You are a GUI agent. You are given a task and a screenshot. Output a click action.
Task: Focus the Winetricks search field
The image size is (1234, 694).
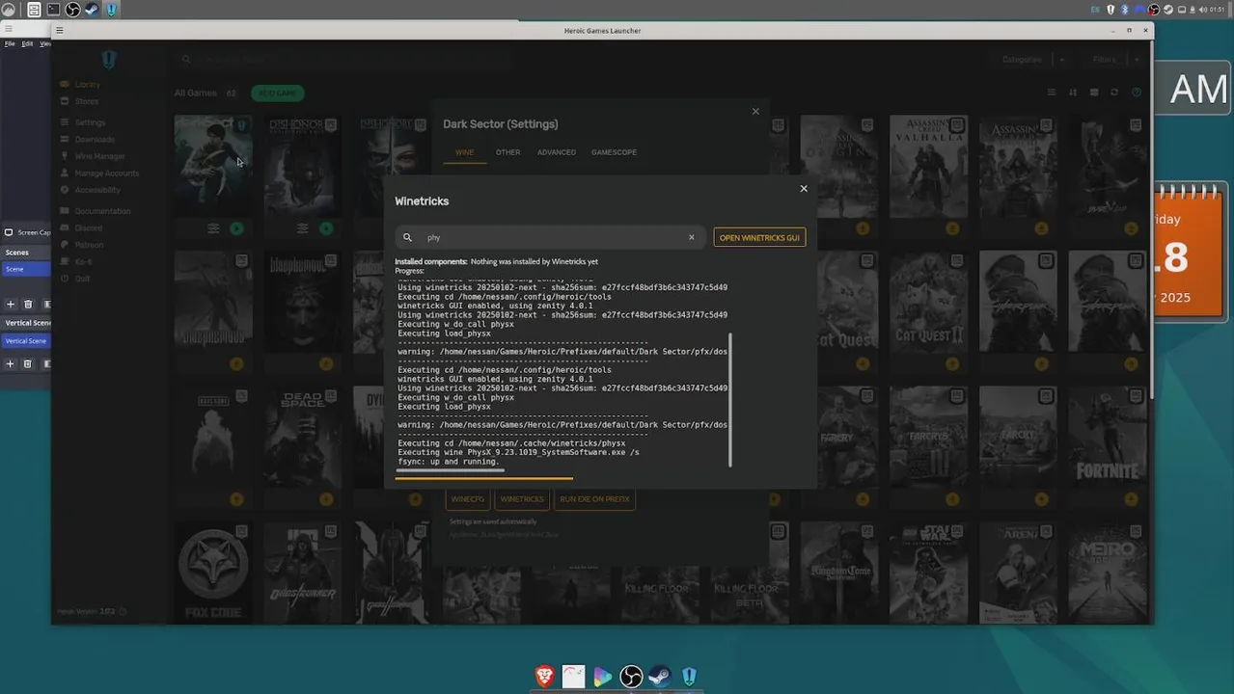click(550, 237)
